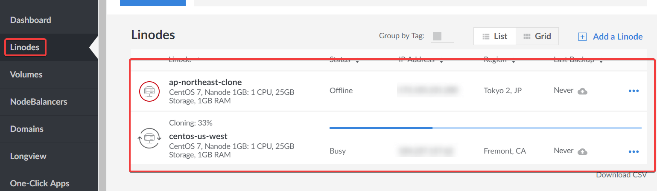This screenshot has height=191, width=657.
Task: Click the Add a Linode link
Action: (x=617, y=37)
